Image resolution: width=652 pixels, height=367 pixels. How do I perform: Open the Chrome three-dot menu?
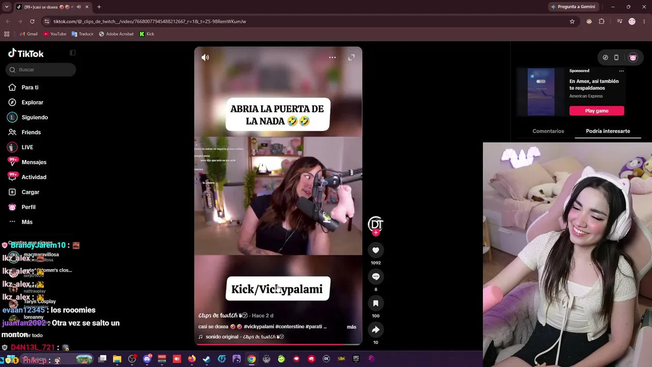click(644, 21)
